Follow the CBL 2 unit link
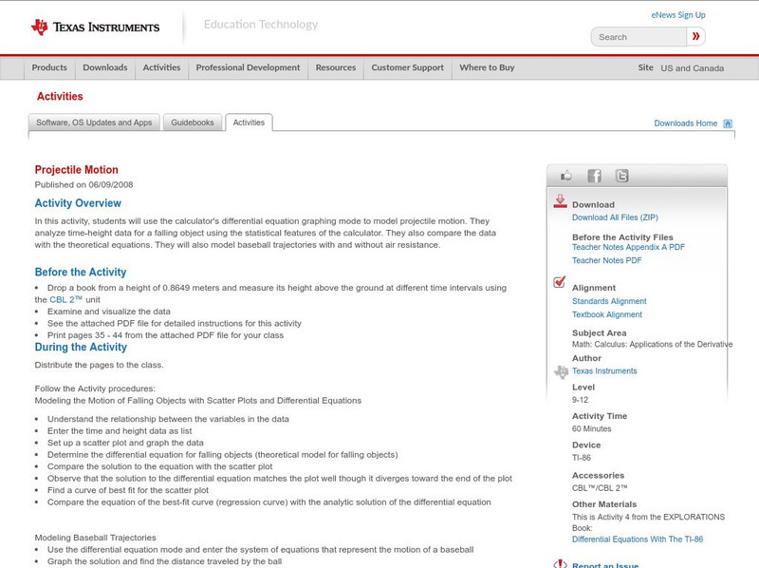Viewport: 759px width, 568px height. click(x=65, y=299)
